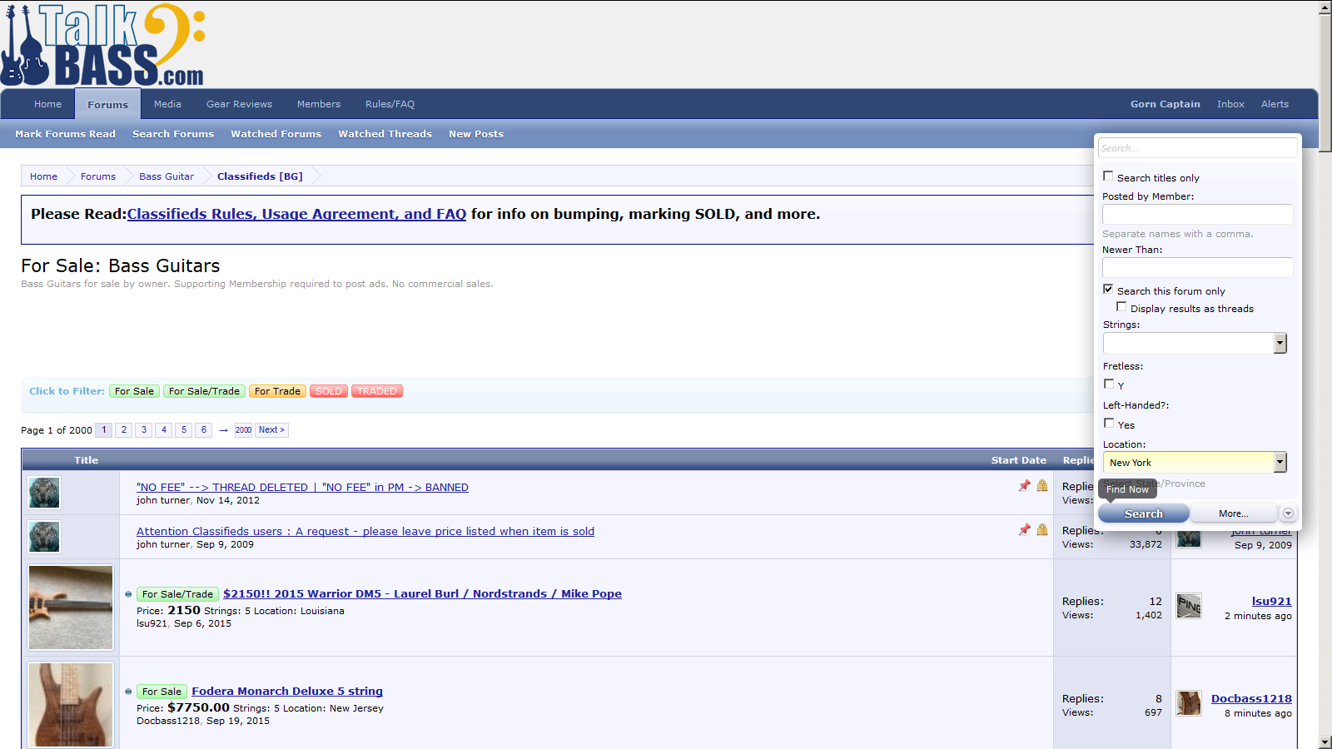Expand search options with the round arrow button
The width and height of the screenshot is (1332, 749).
(x=1288, y=513)
